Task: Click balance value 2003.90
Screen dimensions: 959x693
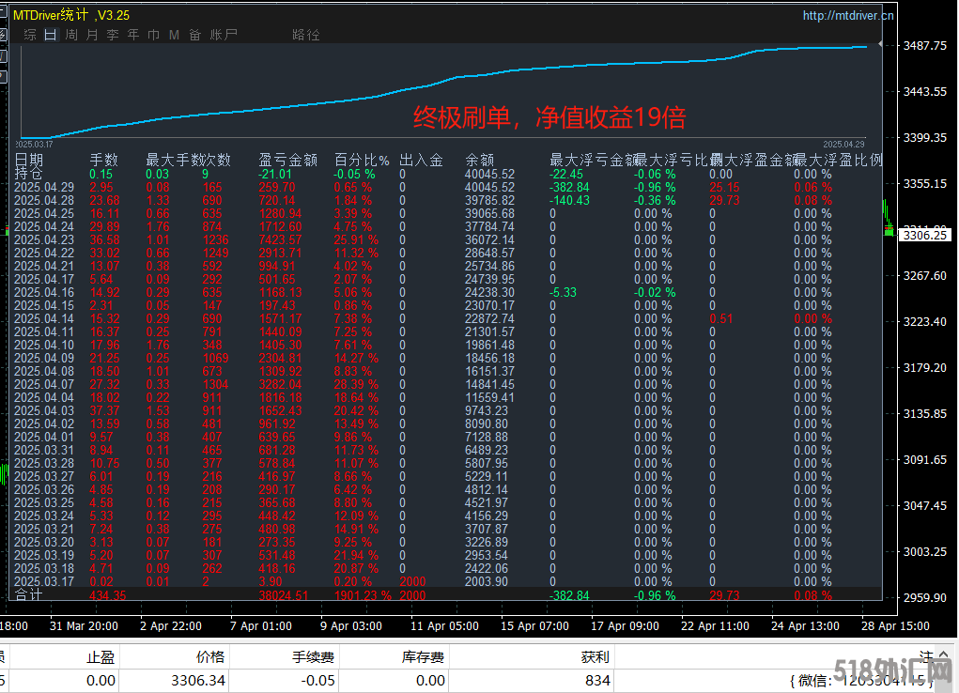Action: tap(487, 581)
